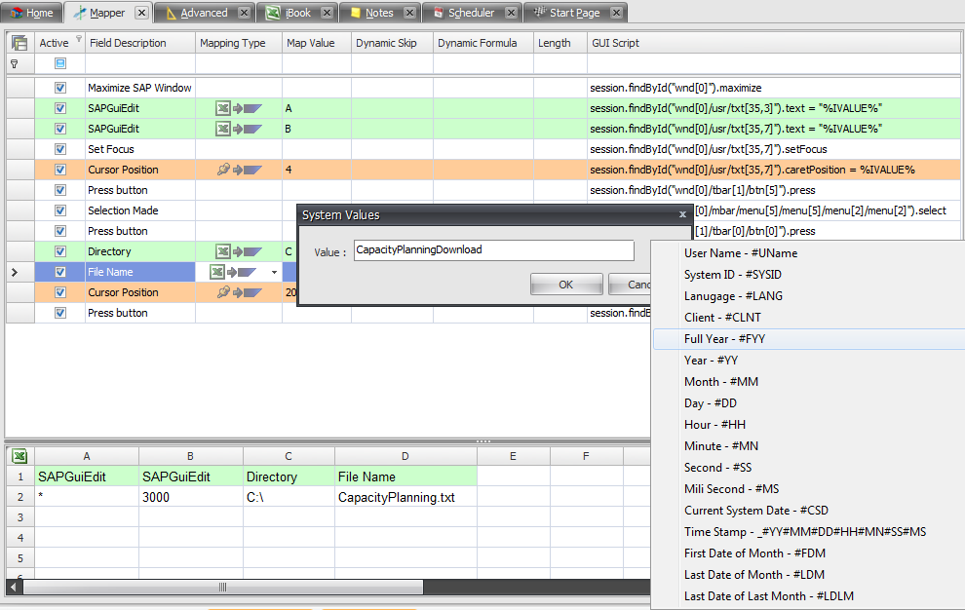965x610 pixels.
Task: Uncheck the Active checkbox on the Press button row
Action: tap(60, 190)
